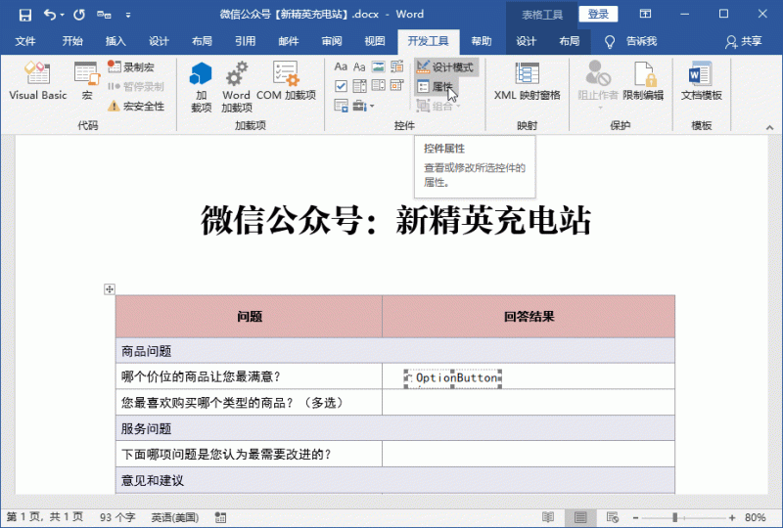The width and height of the screenshot is (783, 528).
Task: Open the 视图 View tab
Action: point(375,41)
